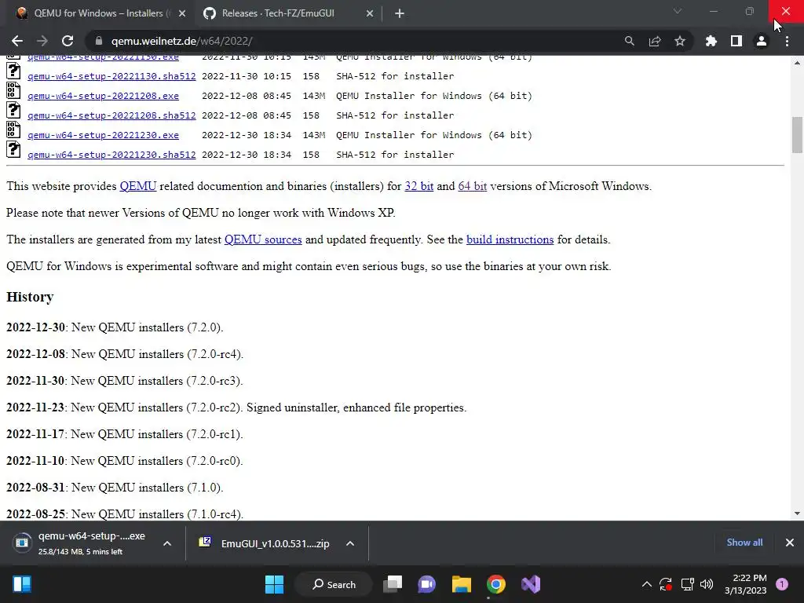Open the Windows Start menu
Image resolution: width=804 pixels, height=603 pixels.
[274, 584]
